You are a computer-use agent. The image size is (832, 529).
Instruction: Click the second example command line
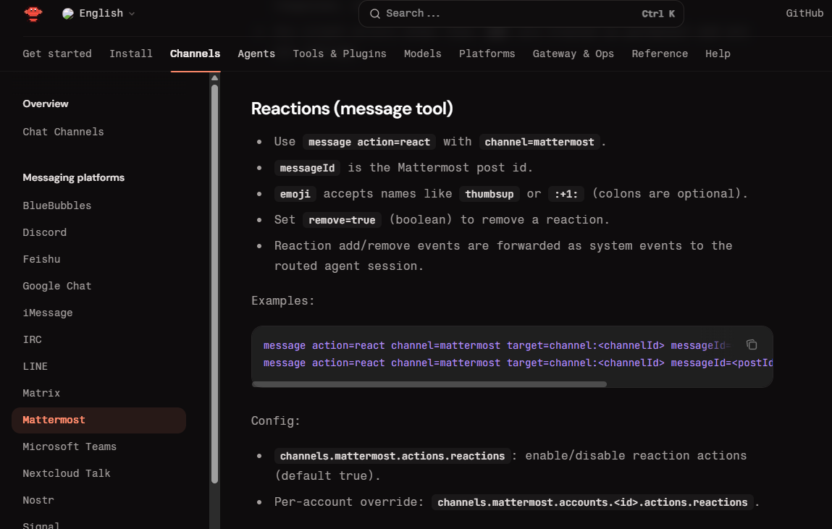pyautogui.click(x=518, y=363)
